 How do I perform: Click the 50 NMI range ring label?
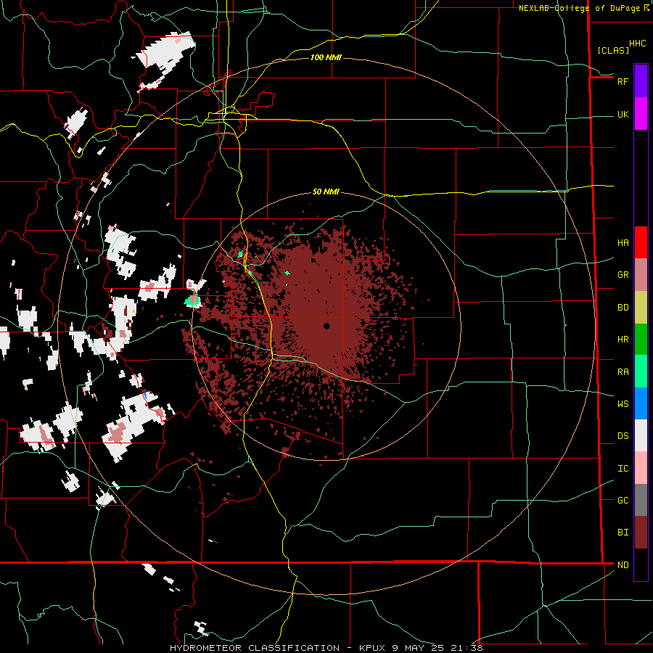(x=326, y=192)
